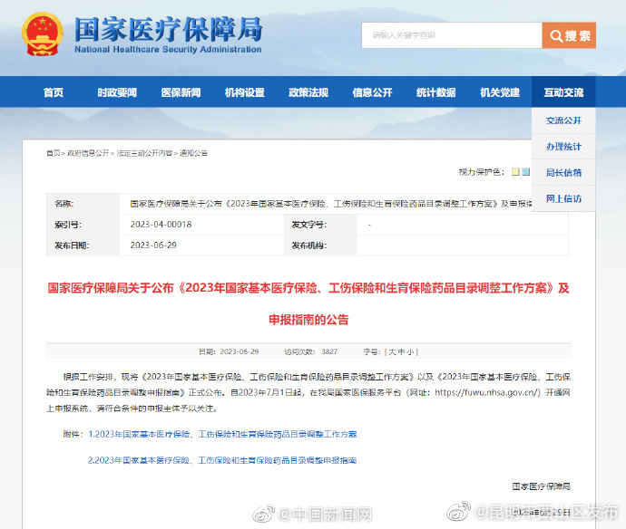Screen dimensions: 626x529
Task: Choose the yellow eye-protection color swatch
Action: [x=516, y=172]
